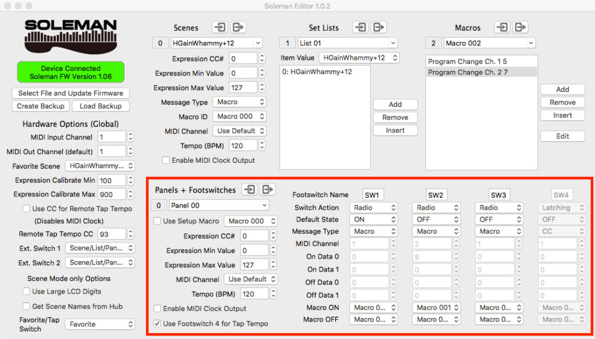Uncheck Use Footswitch 4 for Tap Tempo
The height and width of the screenshot is (339, 595).
(x=157, y=323)
